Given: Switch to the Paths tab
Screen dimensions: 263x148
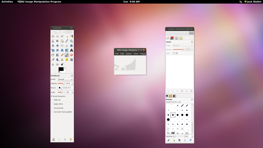Looking at the screenshot, I should tap(176, 38).
